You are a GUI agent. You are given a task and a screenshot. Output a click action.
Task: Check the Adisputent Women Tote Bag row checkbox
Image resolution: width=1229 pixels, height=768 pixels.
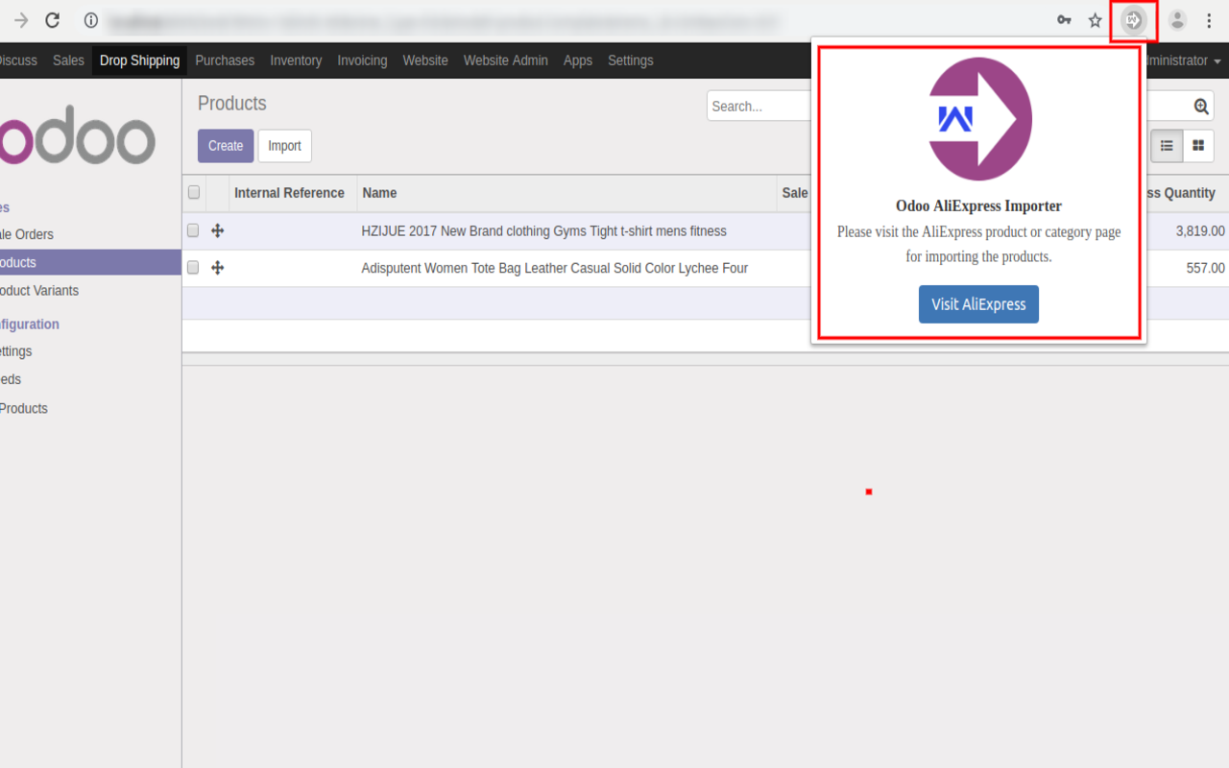coord(193,268)
